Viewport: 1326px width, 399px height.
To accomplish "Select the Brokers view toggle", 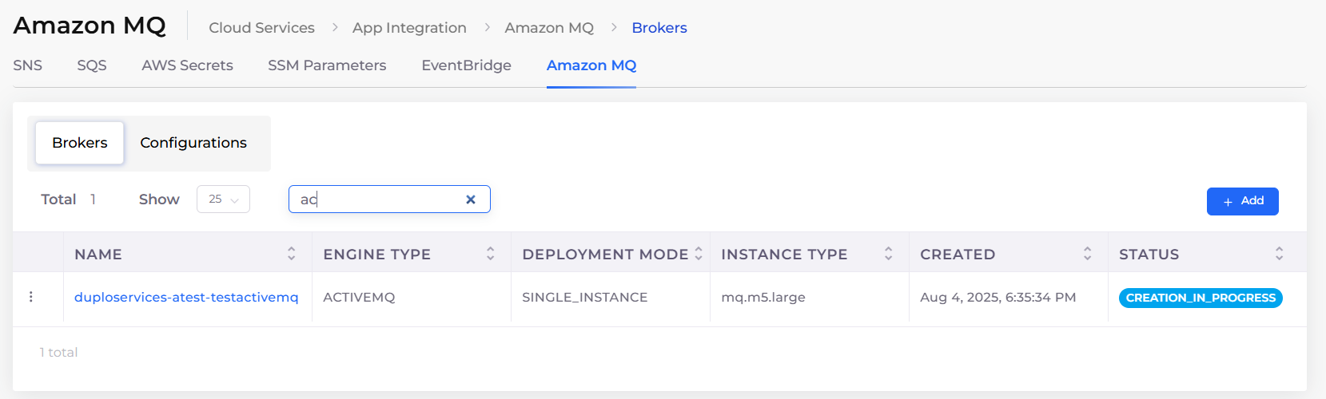I will (80, 143).
